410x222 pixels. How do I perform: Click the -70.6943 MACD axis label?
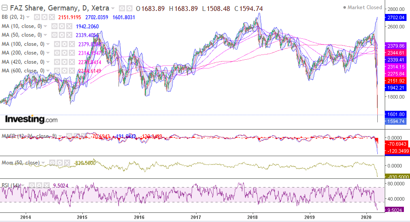coord(397,144)
